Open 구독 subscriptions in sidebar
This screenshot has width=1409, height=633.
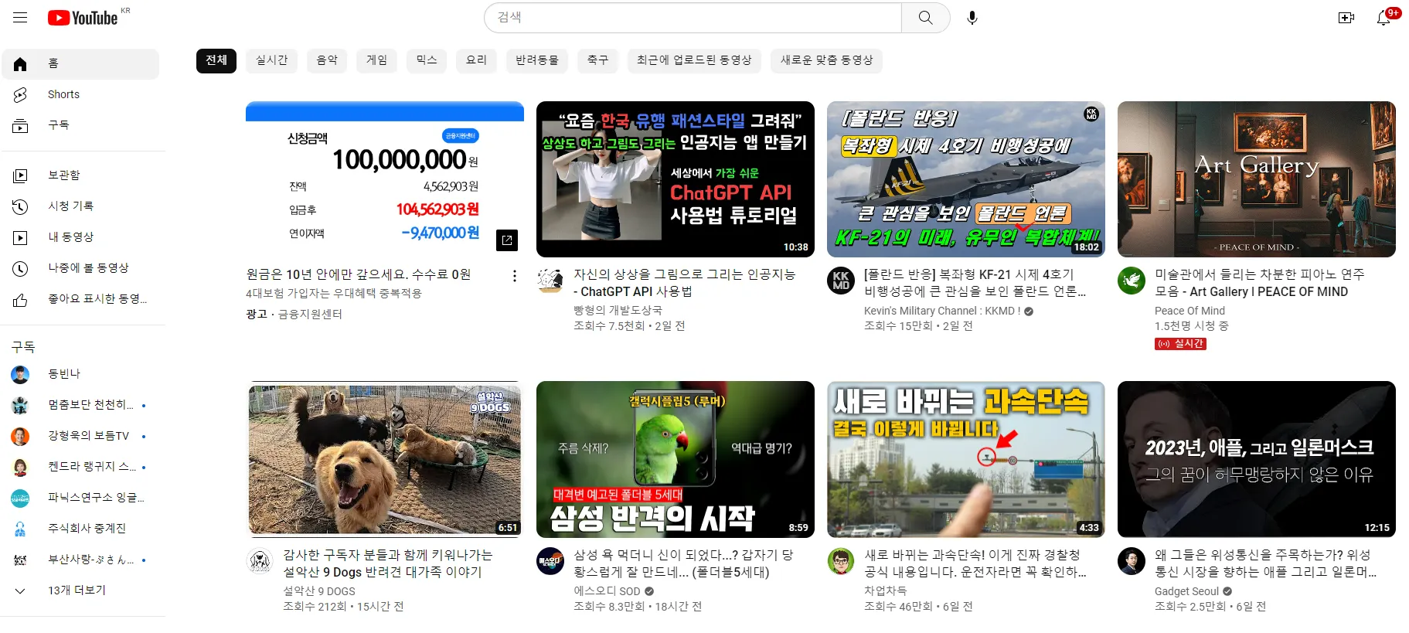click(80, 124)
